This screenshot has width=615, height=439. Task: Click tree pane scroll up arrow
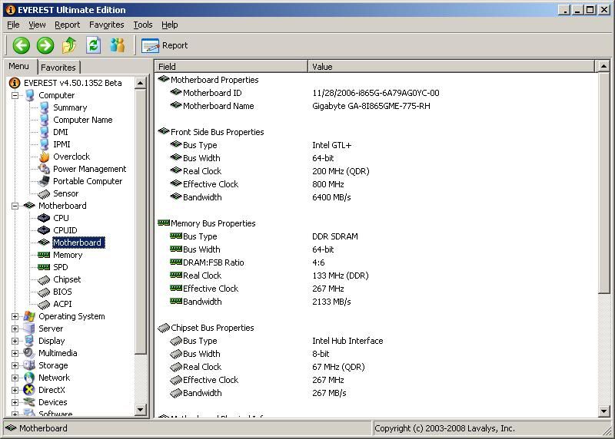(x=140, y=83)
